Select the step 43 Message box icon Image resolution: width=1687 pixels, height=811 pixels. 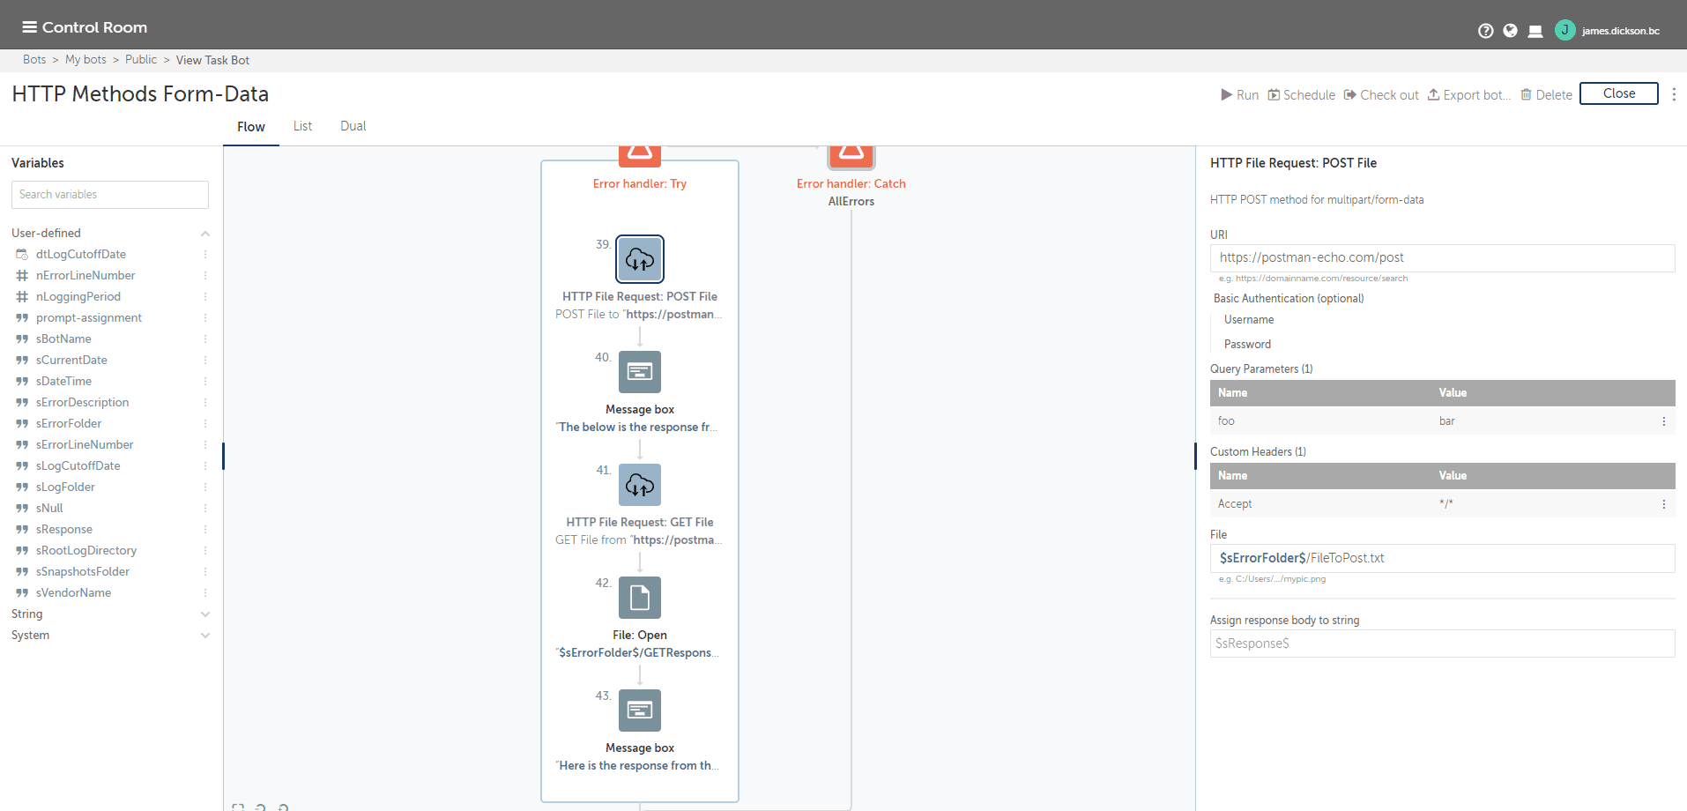coord(640,711)
